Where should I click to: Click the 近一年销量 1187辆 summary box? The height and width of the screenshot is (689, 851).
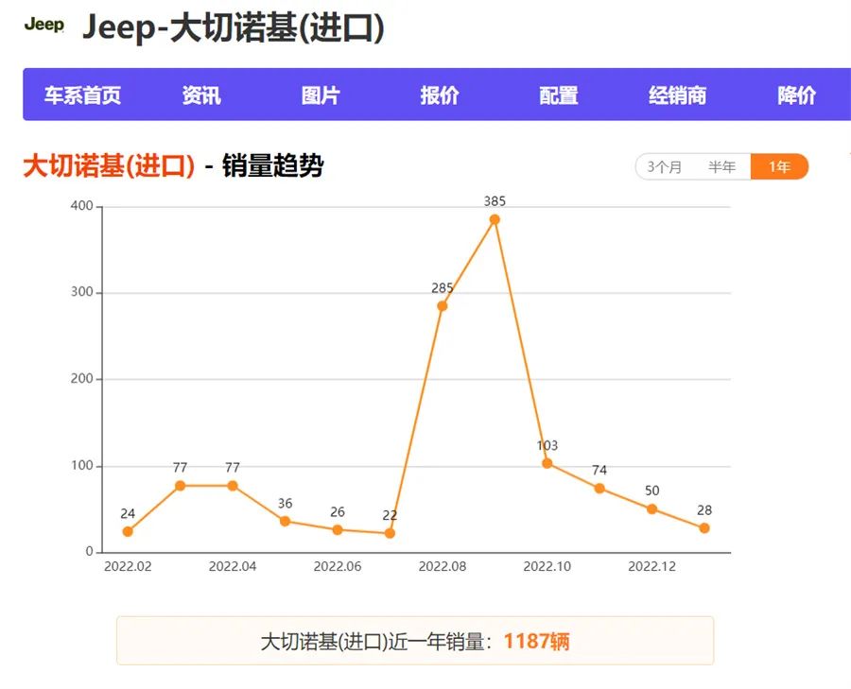click(415, 642)
